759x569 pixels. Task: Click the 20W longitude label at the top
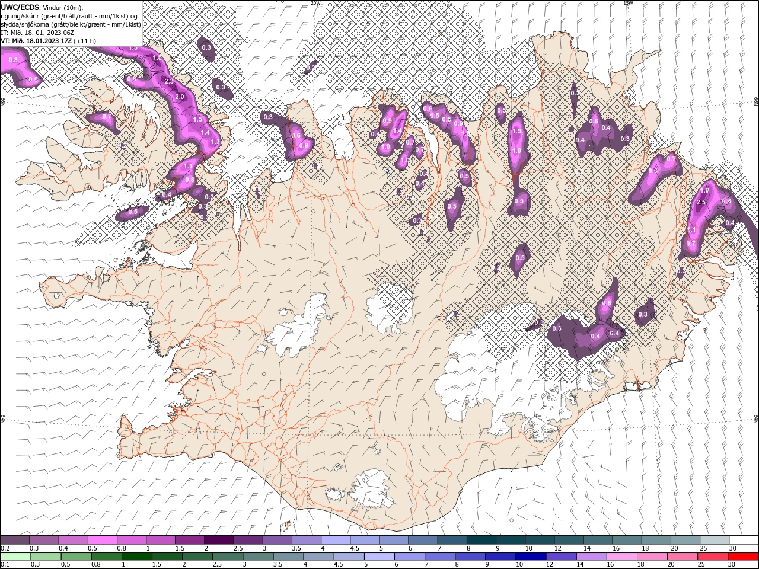315,3
